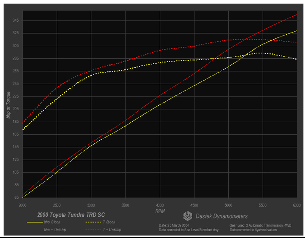Viewport: 305px width, 238px height.
Task: Select the 'T + Unichip' legend label
Action: coord(112,230)
